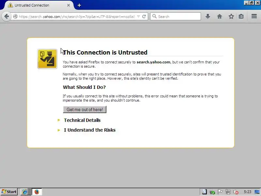Click the magnifier icon in search box
This screenshot has height=196, width=261.
click(154, 16)
